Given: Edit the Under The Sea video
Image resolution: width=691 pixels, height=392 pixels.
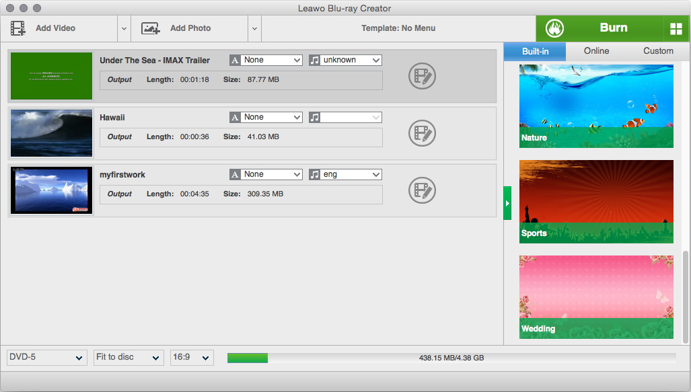Looking at the screenshot, I should [x=422, y=76].
